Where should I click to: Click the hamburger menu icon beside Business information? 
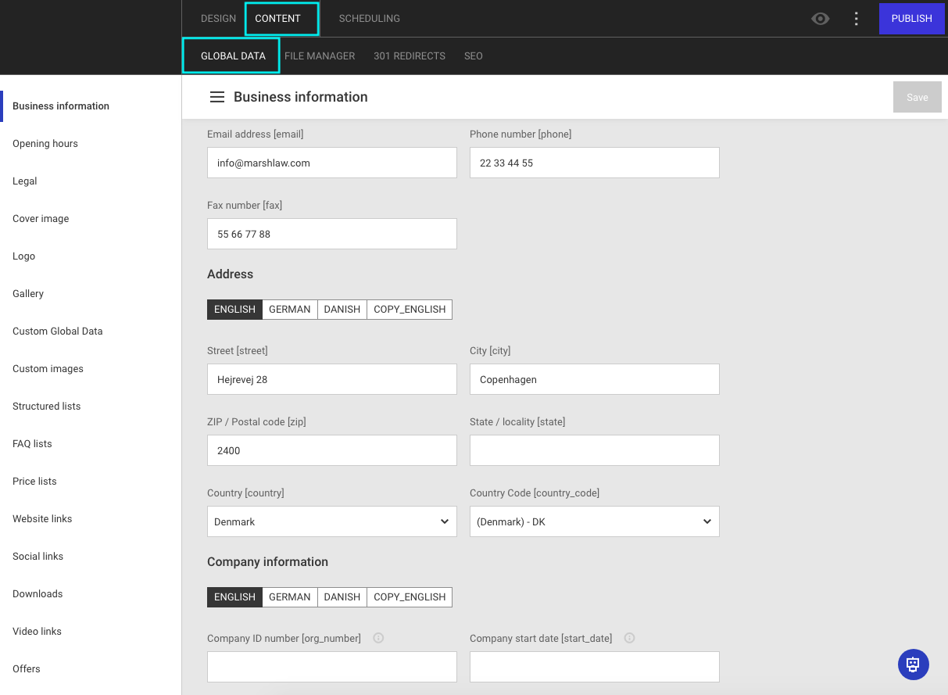pyautogui.click(x=217, y=97)
